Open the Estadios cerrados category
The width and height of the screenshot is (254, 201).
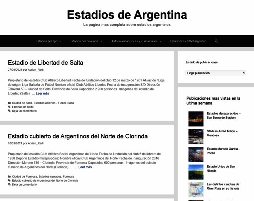click(x=50, y=177)
